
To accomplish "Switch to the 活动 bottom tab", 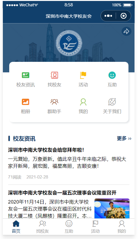I will (95, 227).
